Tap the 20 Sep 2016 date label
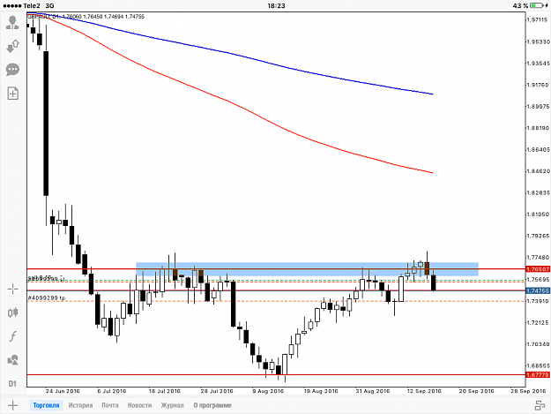 click(476, 391)
